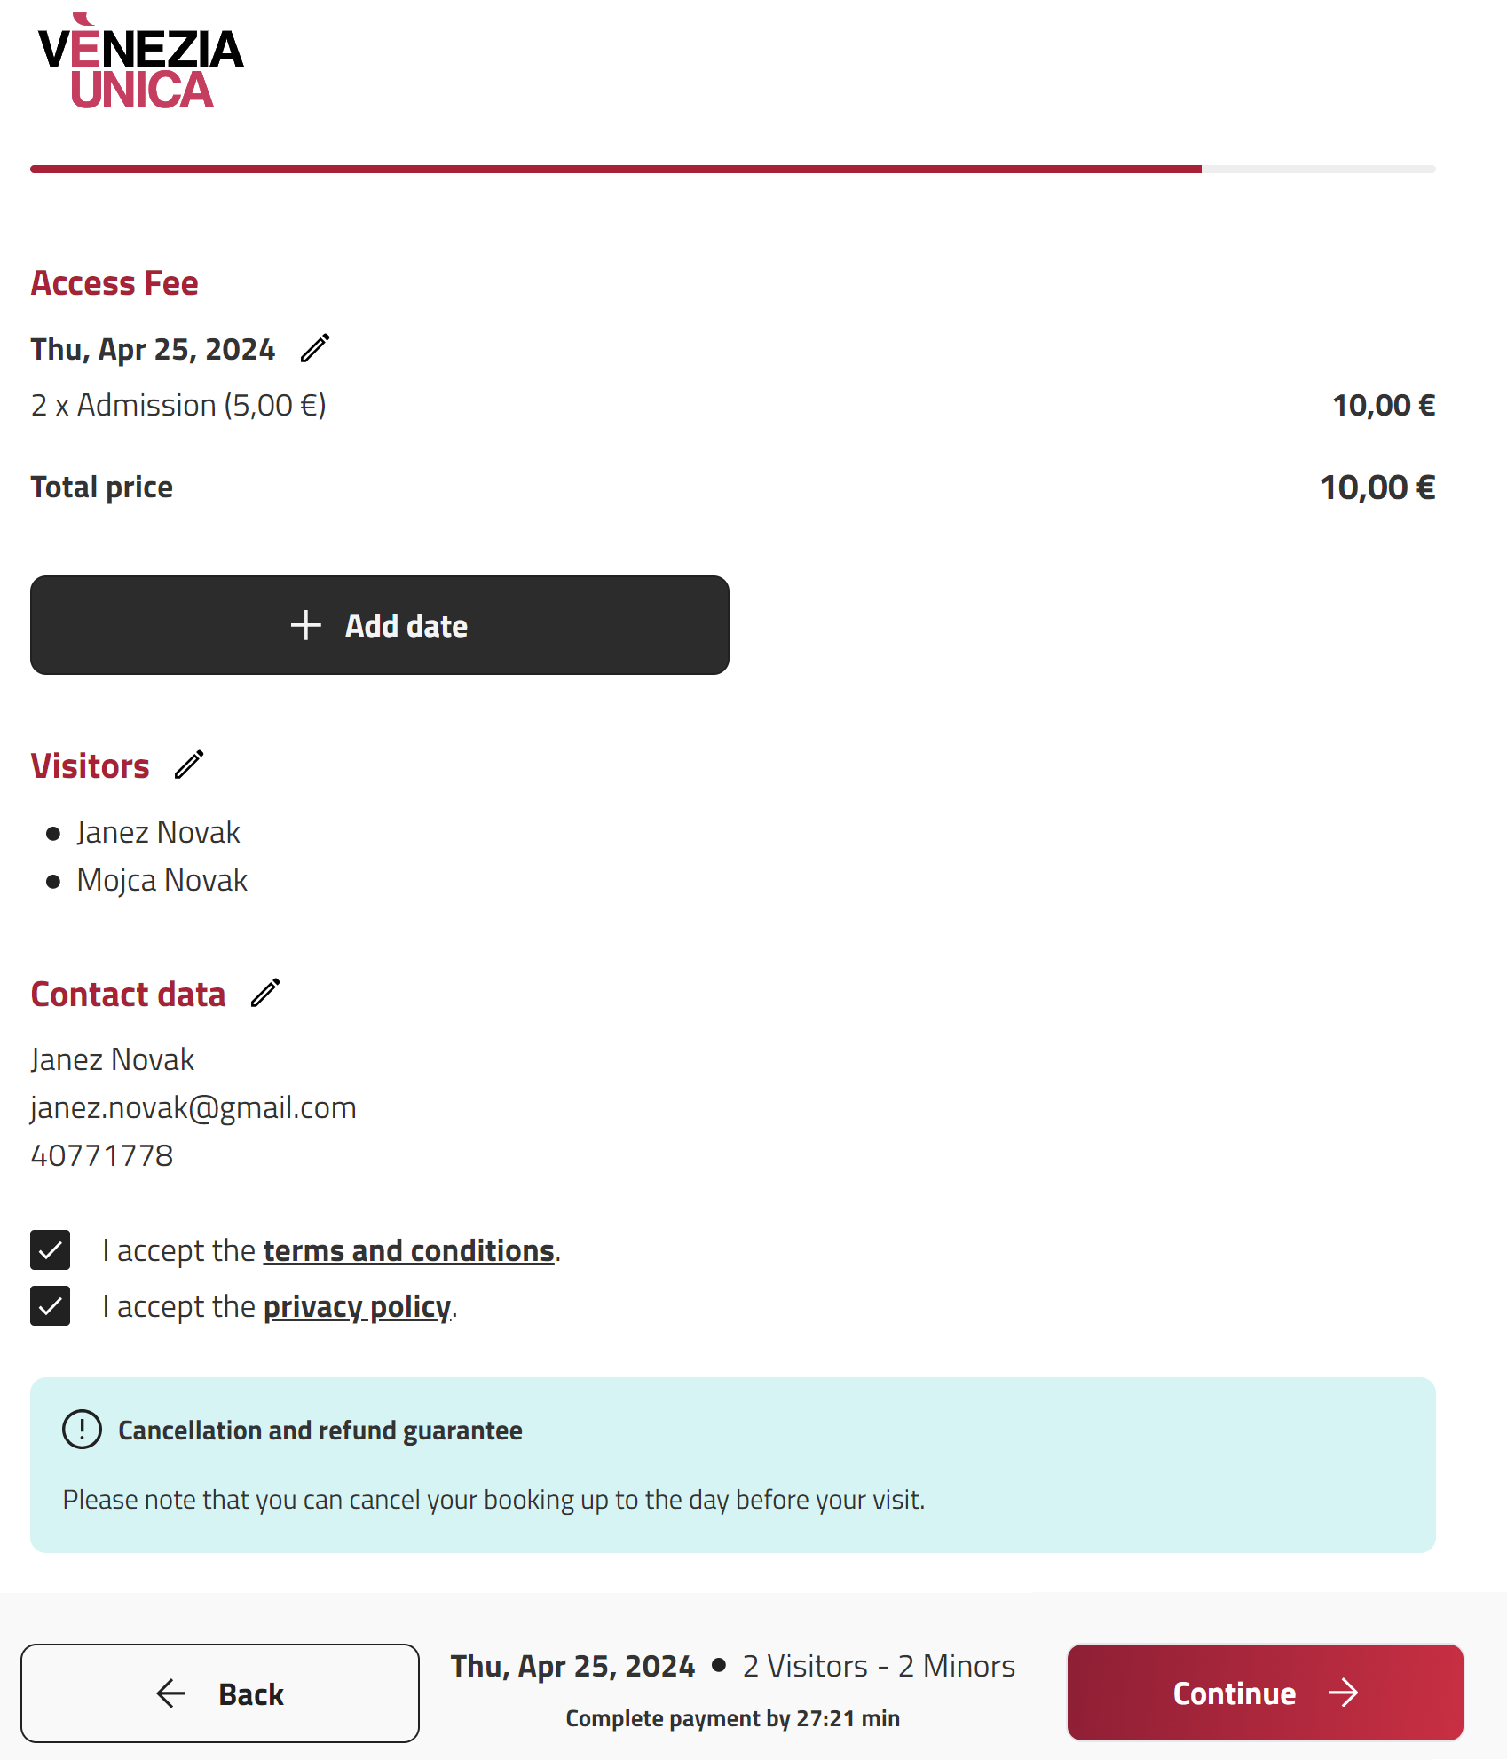This screenshot has width=1507, height=1760.
Task: Click the plus icon on Add date
Action: [x=306, y=625]
